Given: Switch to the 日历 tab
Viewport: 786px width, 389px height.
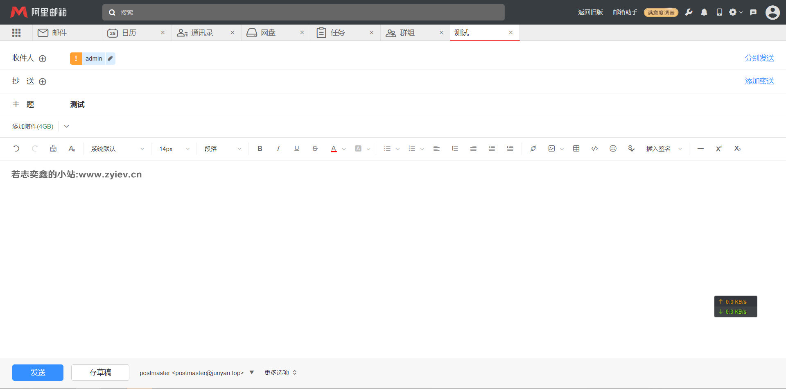Looking at the screenshot, I should [x=129, y=33].
